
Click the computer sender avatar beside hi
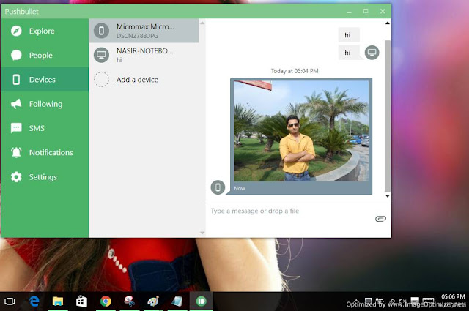(372, 53)
